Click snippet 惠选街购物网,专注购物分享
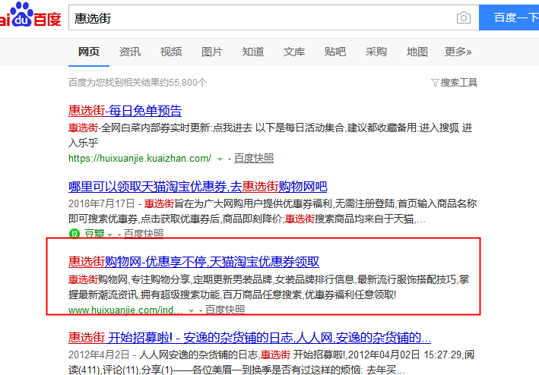 click(269, 287)
